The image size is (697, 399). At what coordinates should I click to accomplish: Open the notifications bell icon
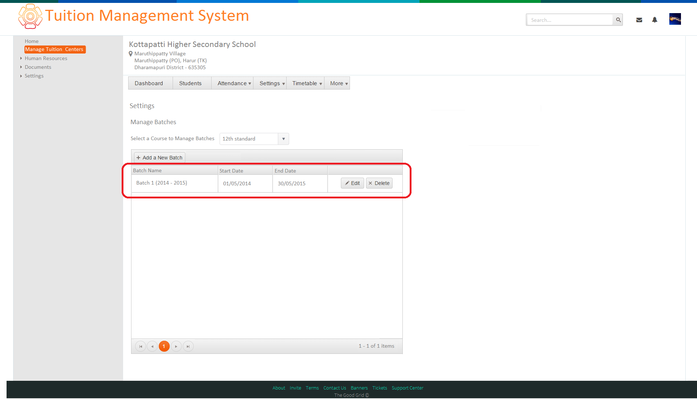tap(655, 20)
